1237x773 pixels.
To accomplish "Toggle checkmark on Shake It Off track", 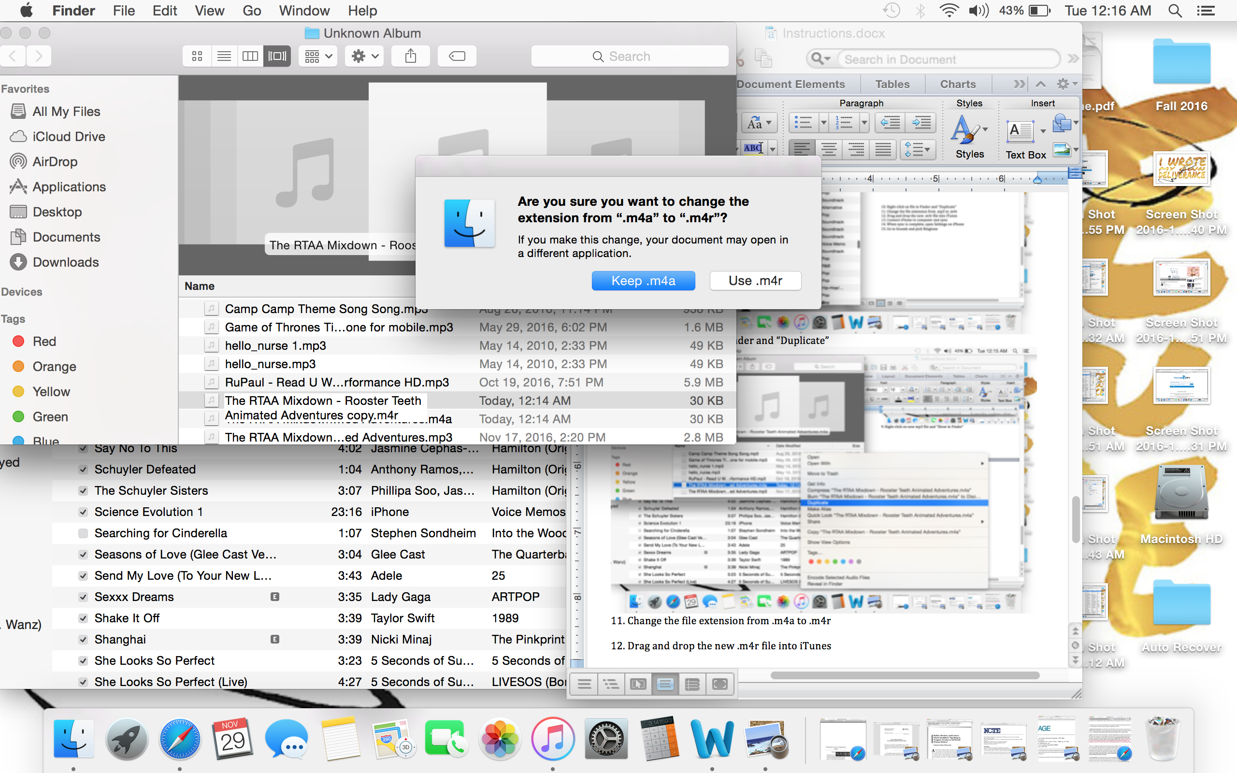I will pyautogui.click(x=83, y=617).
